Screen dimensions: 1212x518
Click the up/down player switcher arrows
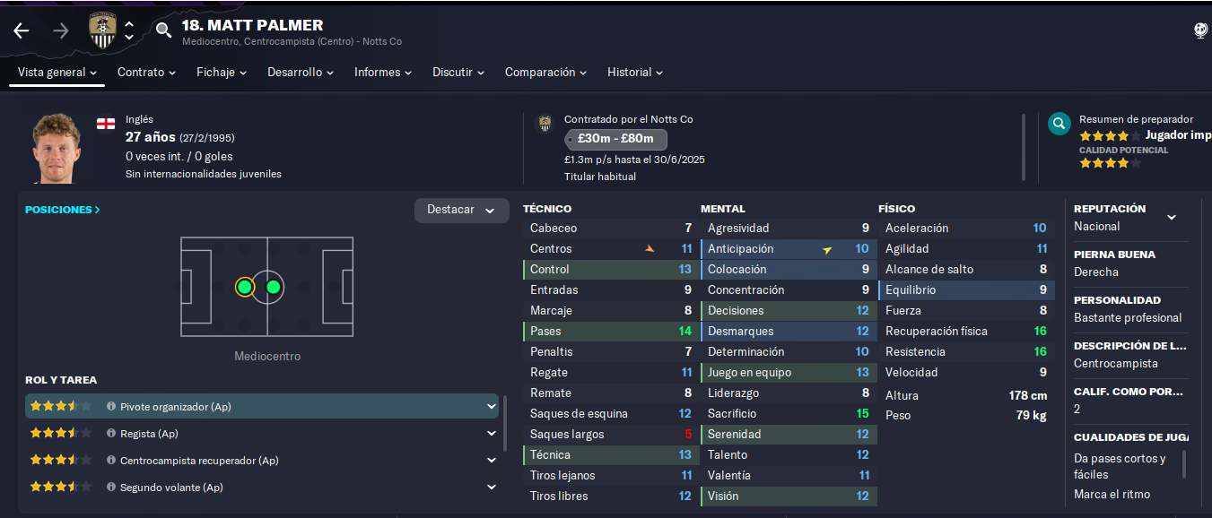click(129, 30)
